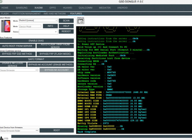This screenshot has height=140, width=192.
Task: Click the REBOOT button
Action: (x=66, y=31)
